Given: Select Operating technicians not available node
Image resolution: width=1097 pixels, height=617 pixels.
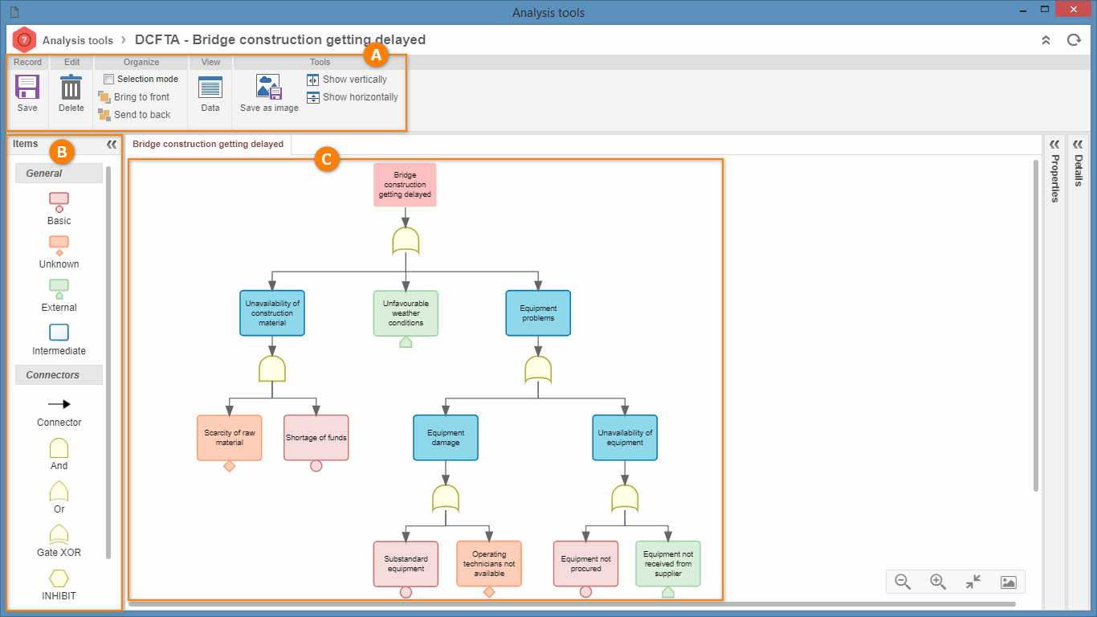Looking at the screenshot, I should pos(489,564).
